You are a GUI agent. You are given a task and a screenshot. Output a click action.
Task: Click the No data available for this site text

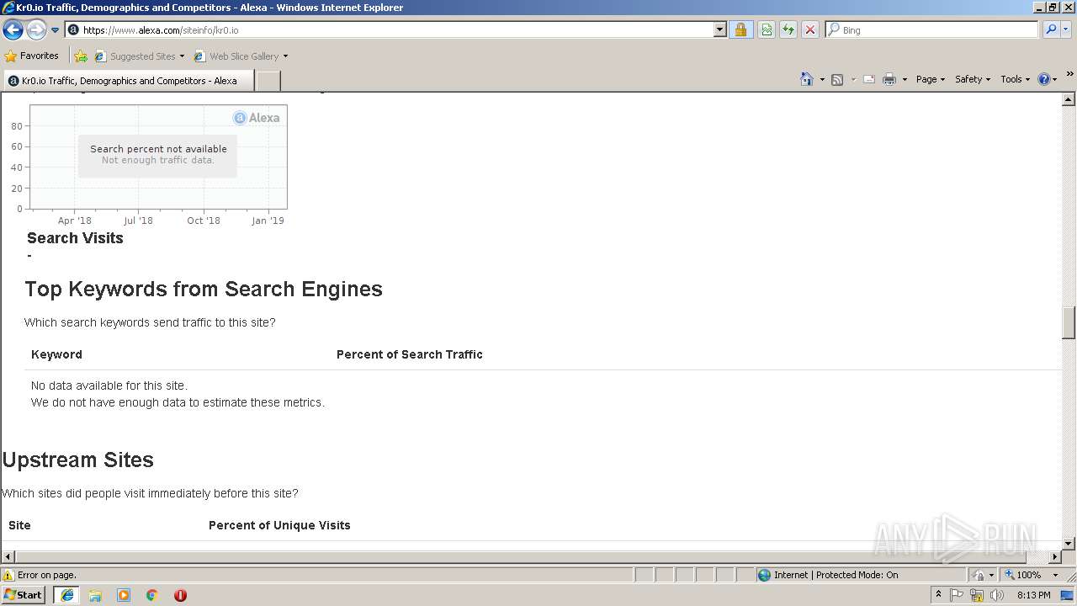[x=109, y=385]
